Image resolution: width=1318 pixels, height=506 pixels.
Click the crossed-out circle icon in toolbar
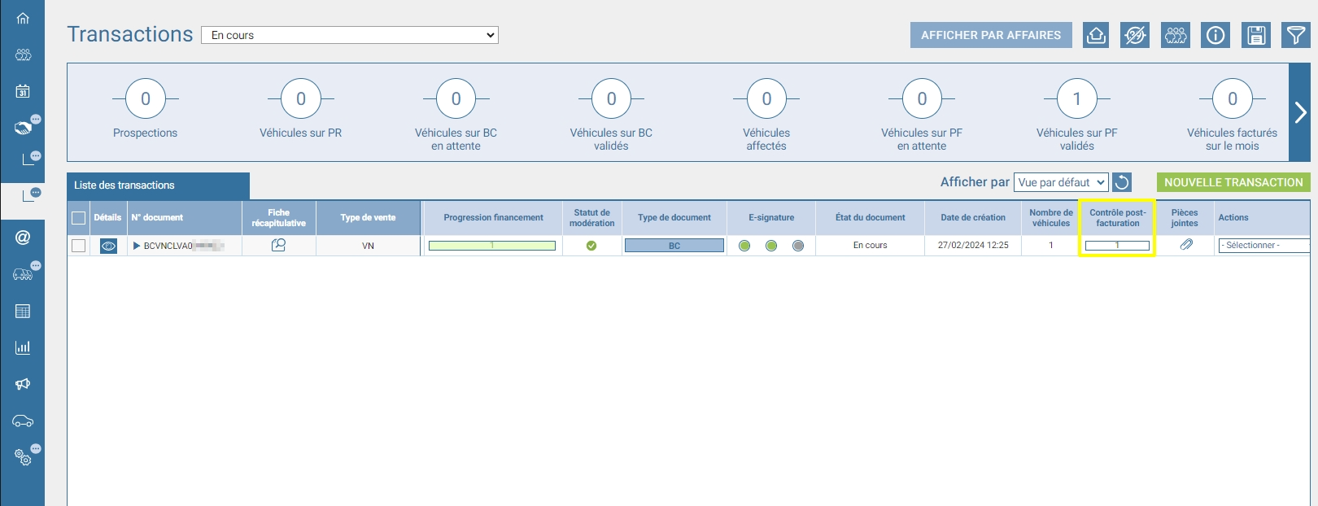coord(1135,35)
